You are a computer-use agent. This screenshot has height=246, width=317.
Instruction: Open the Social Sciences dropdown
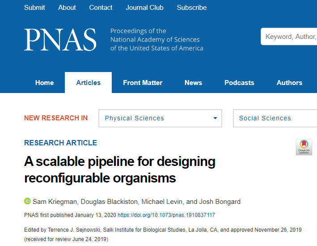[275, 118]
